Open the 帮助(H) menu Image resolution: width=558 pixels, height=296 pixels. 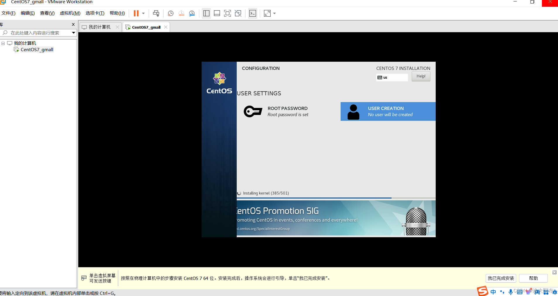pos(117,13)
